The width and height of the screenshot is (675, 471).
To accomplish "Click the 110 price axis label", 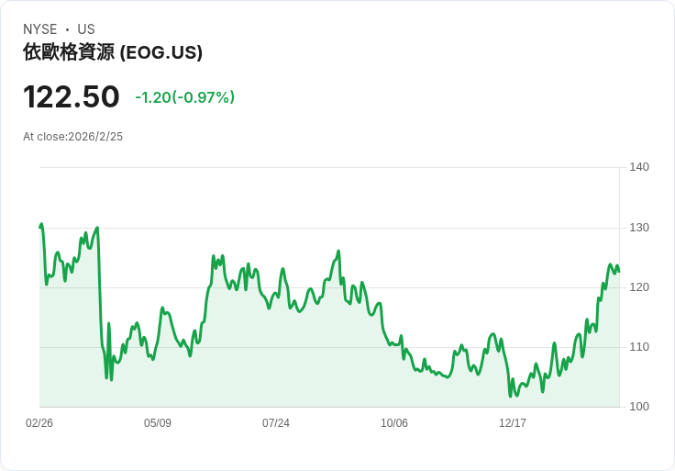I will coord(639,346).
